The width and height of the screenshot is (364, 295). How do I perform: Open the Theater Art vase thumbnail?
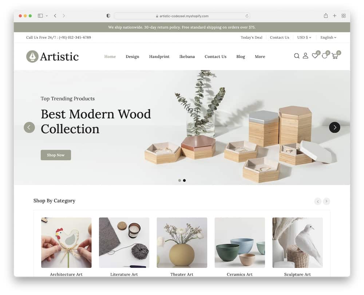pos(182,243)
